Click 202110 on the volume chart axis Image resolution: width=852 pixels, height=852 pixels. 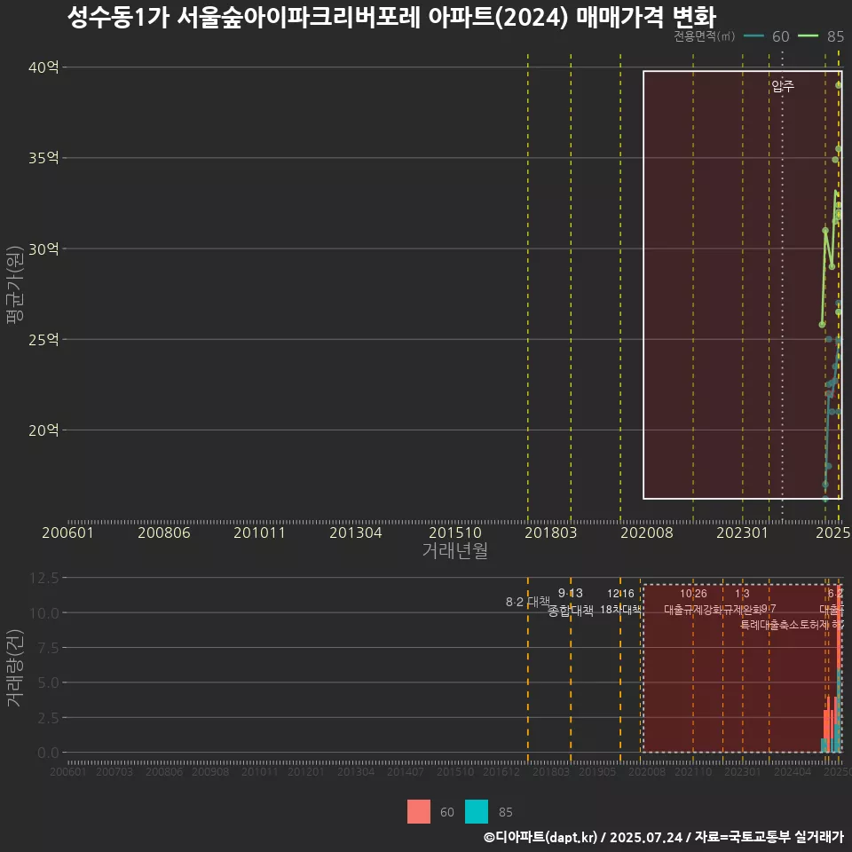(693, 771)
